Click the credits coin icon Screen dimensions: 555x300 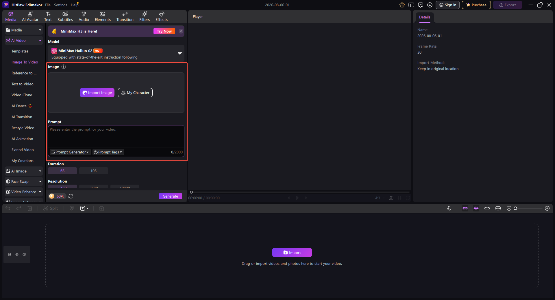52,196
